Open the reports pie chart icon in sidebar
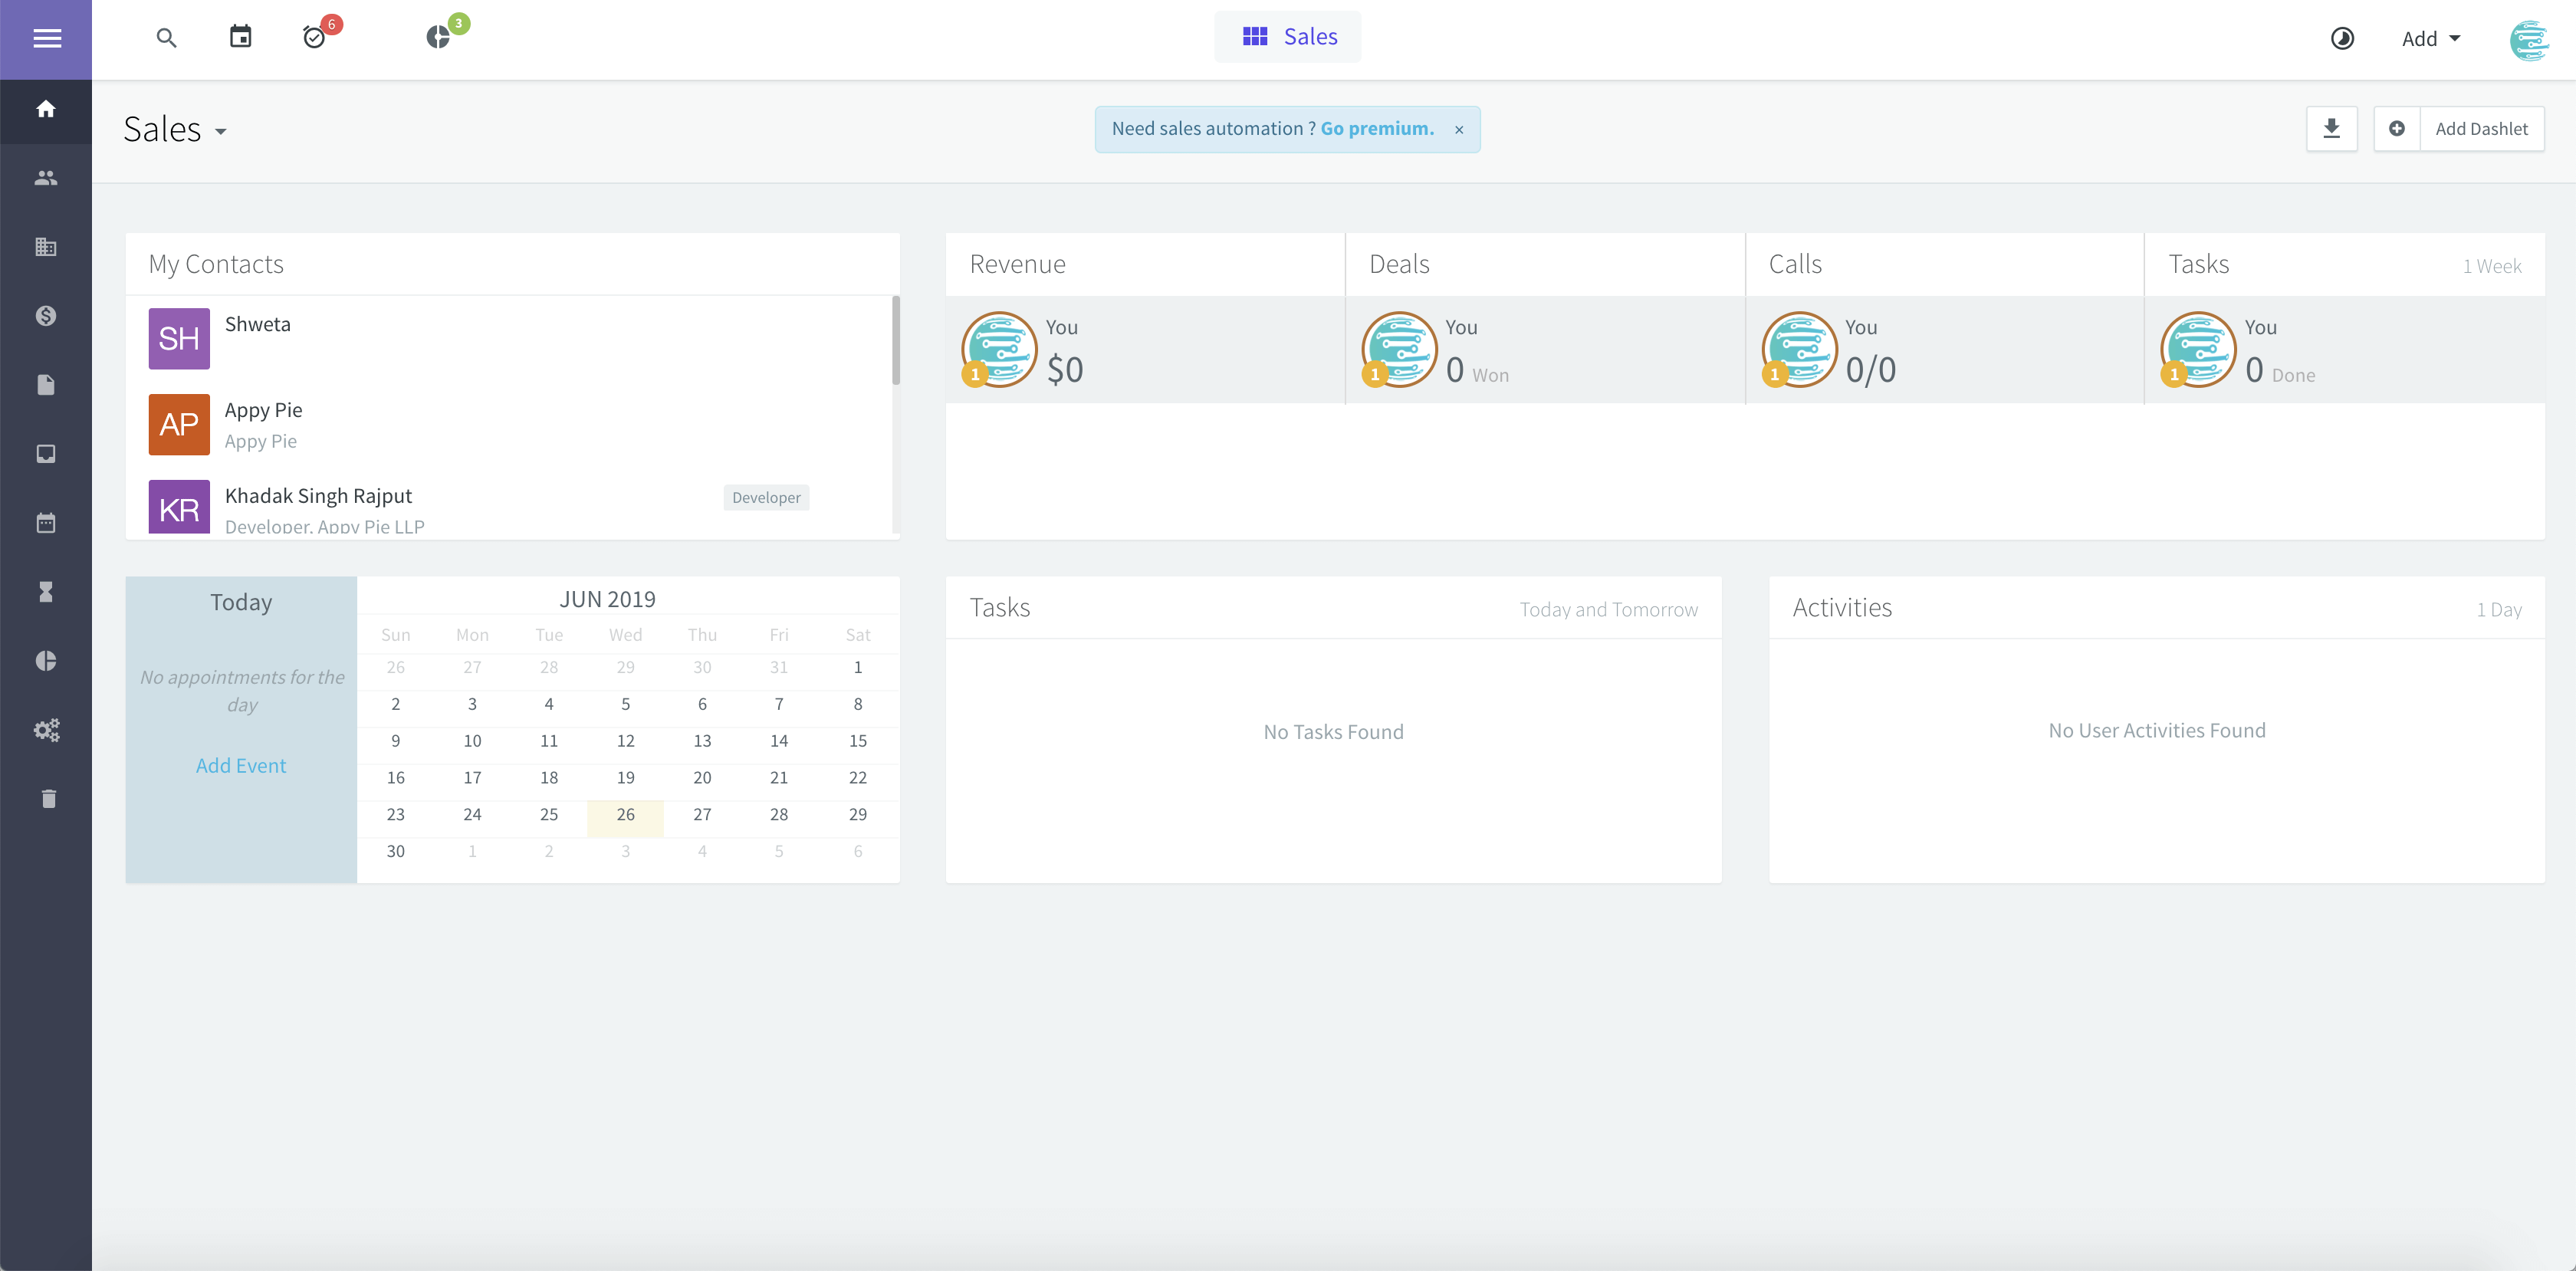The image size is (2576, 1271). click(x=45, y=660)
